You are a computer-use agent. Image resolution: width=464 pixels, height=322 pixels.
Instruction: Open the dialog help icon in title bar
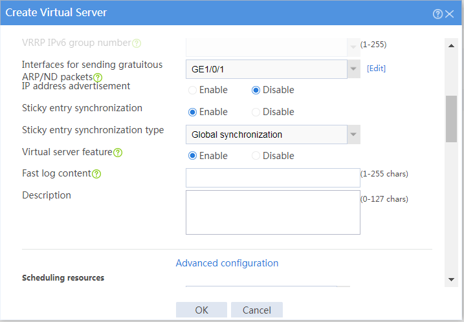point(437,14)
